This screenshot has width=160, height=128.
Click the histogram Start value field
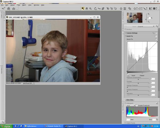(x=128, y=119)
